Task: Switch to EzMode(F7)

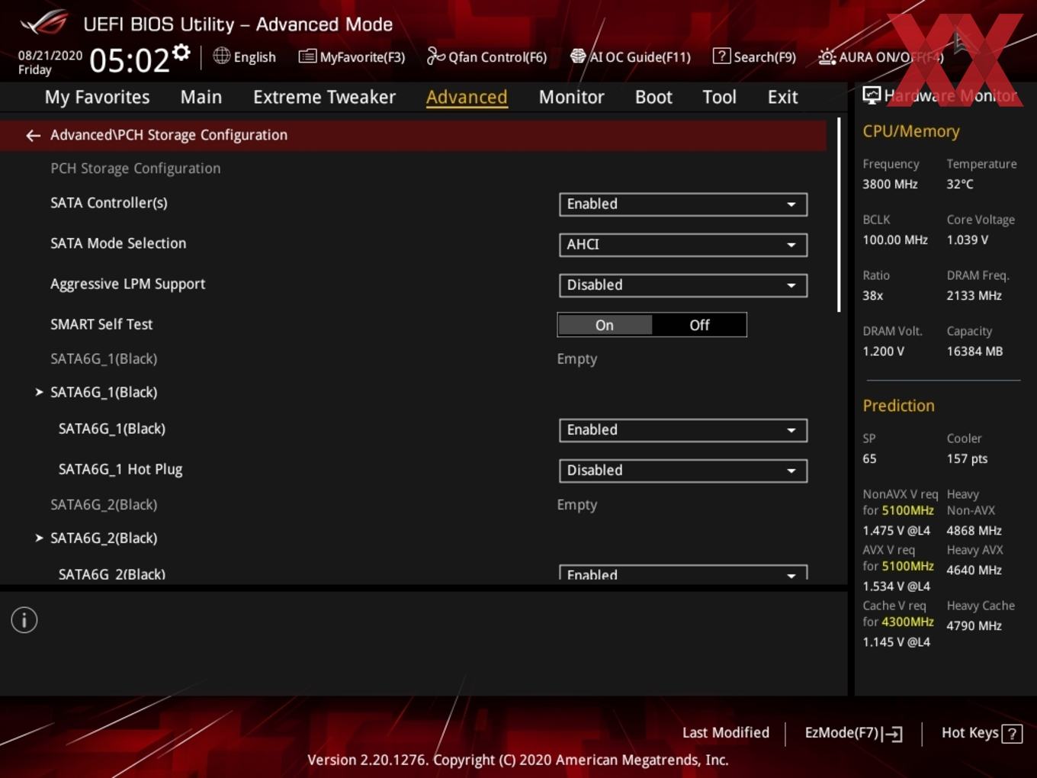Action: (854, 733)
